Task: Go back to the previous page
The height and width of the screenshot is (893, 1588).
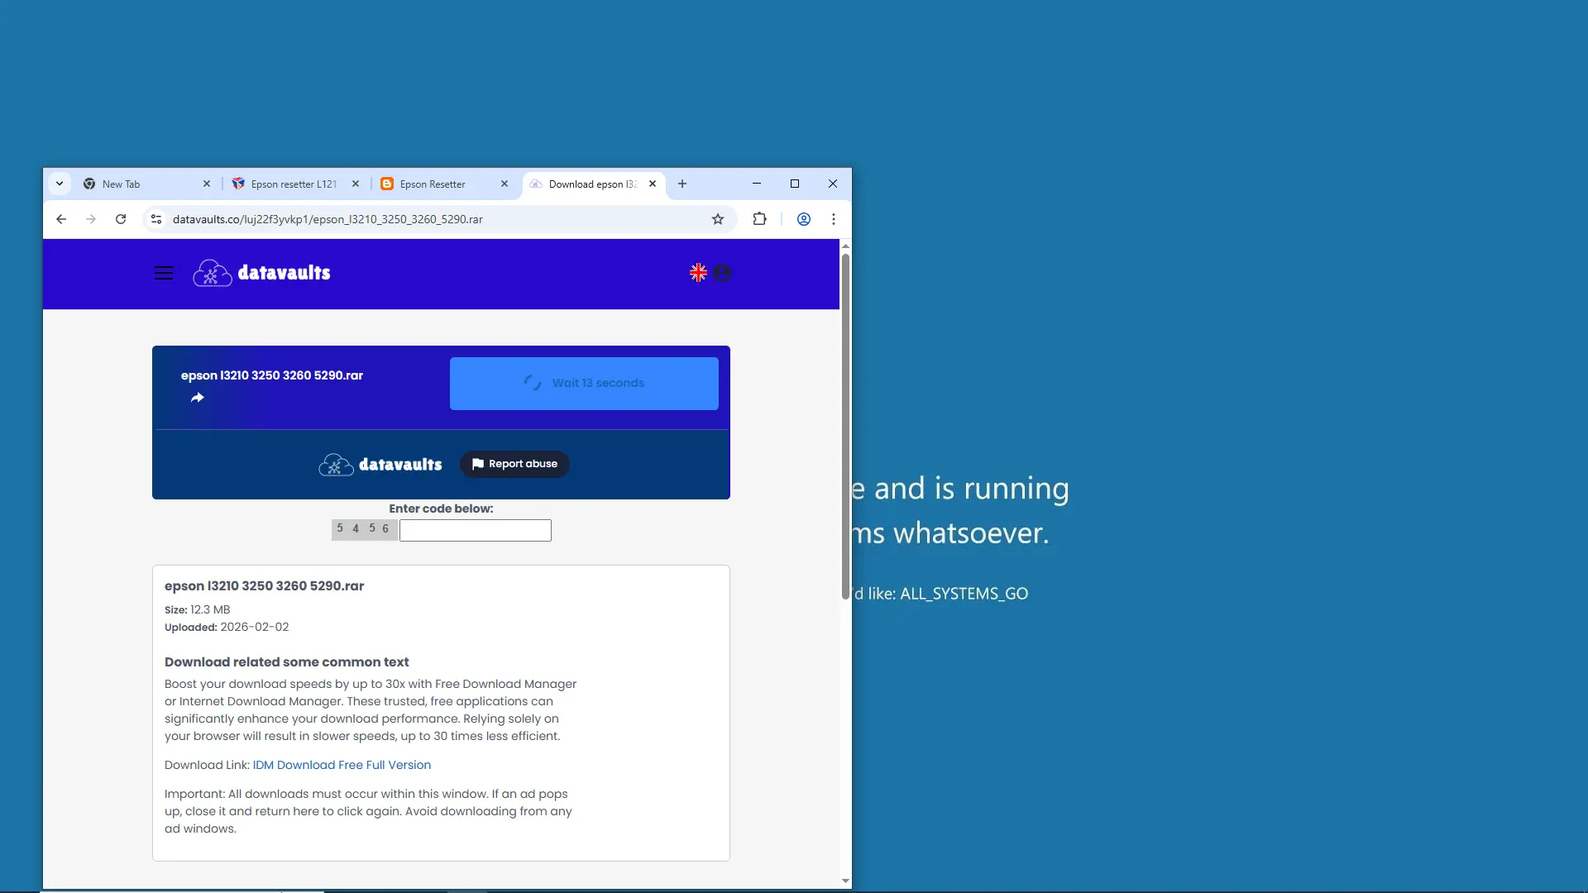Action: tap(61, 219)
